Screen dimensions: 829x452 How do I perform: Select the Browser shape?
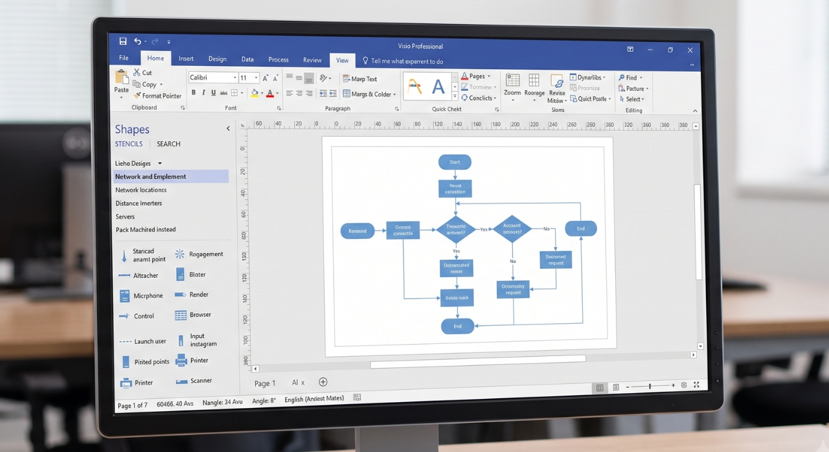pos(193,315)
